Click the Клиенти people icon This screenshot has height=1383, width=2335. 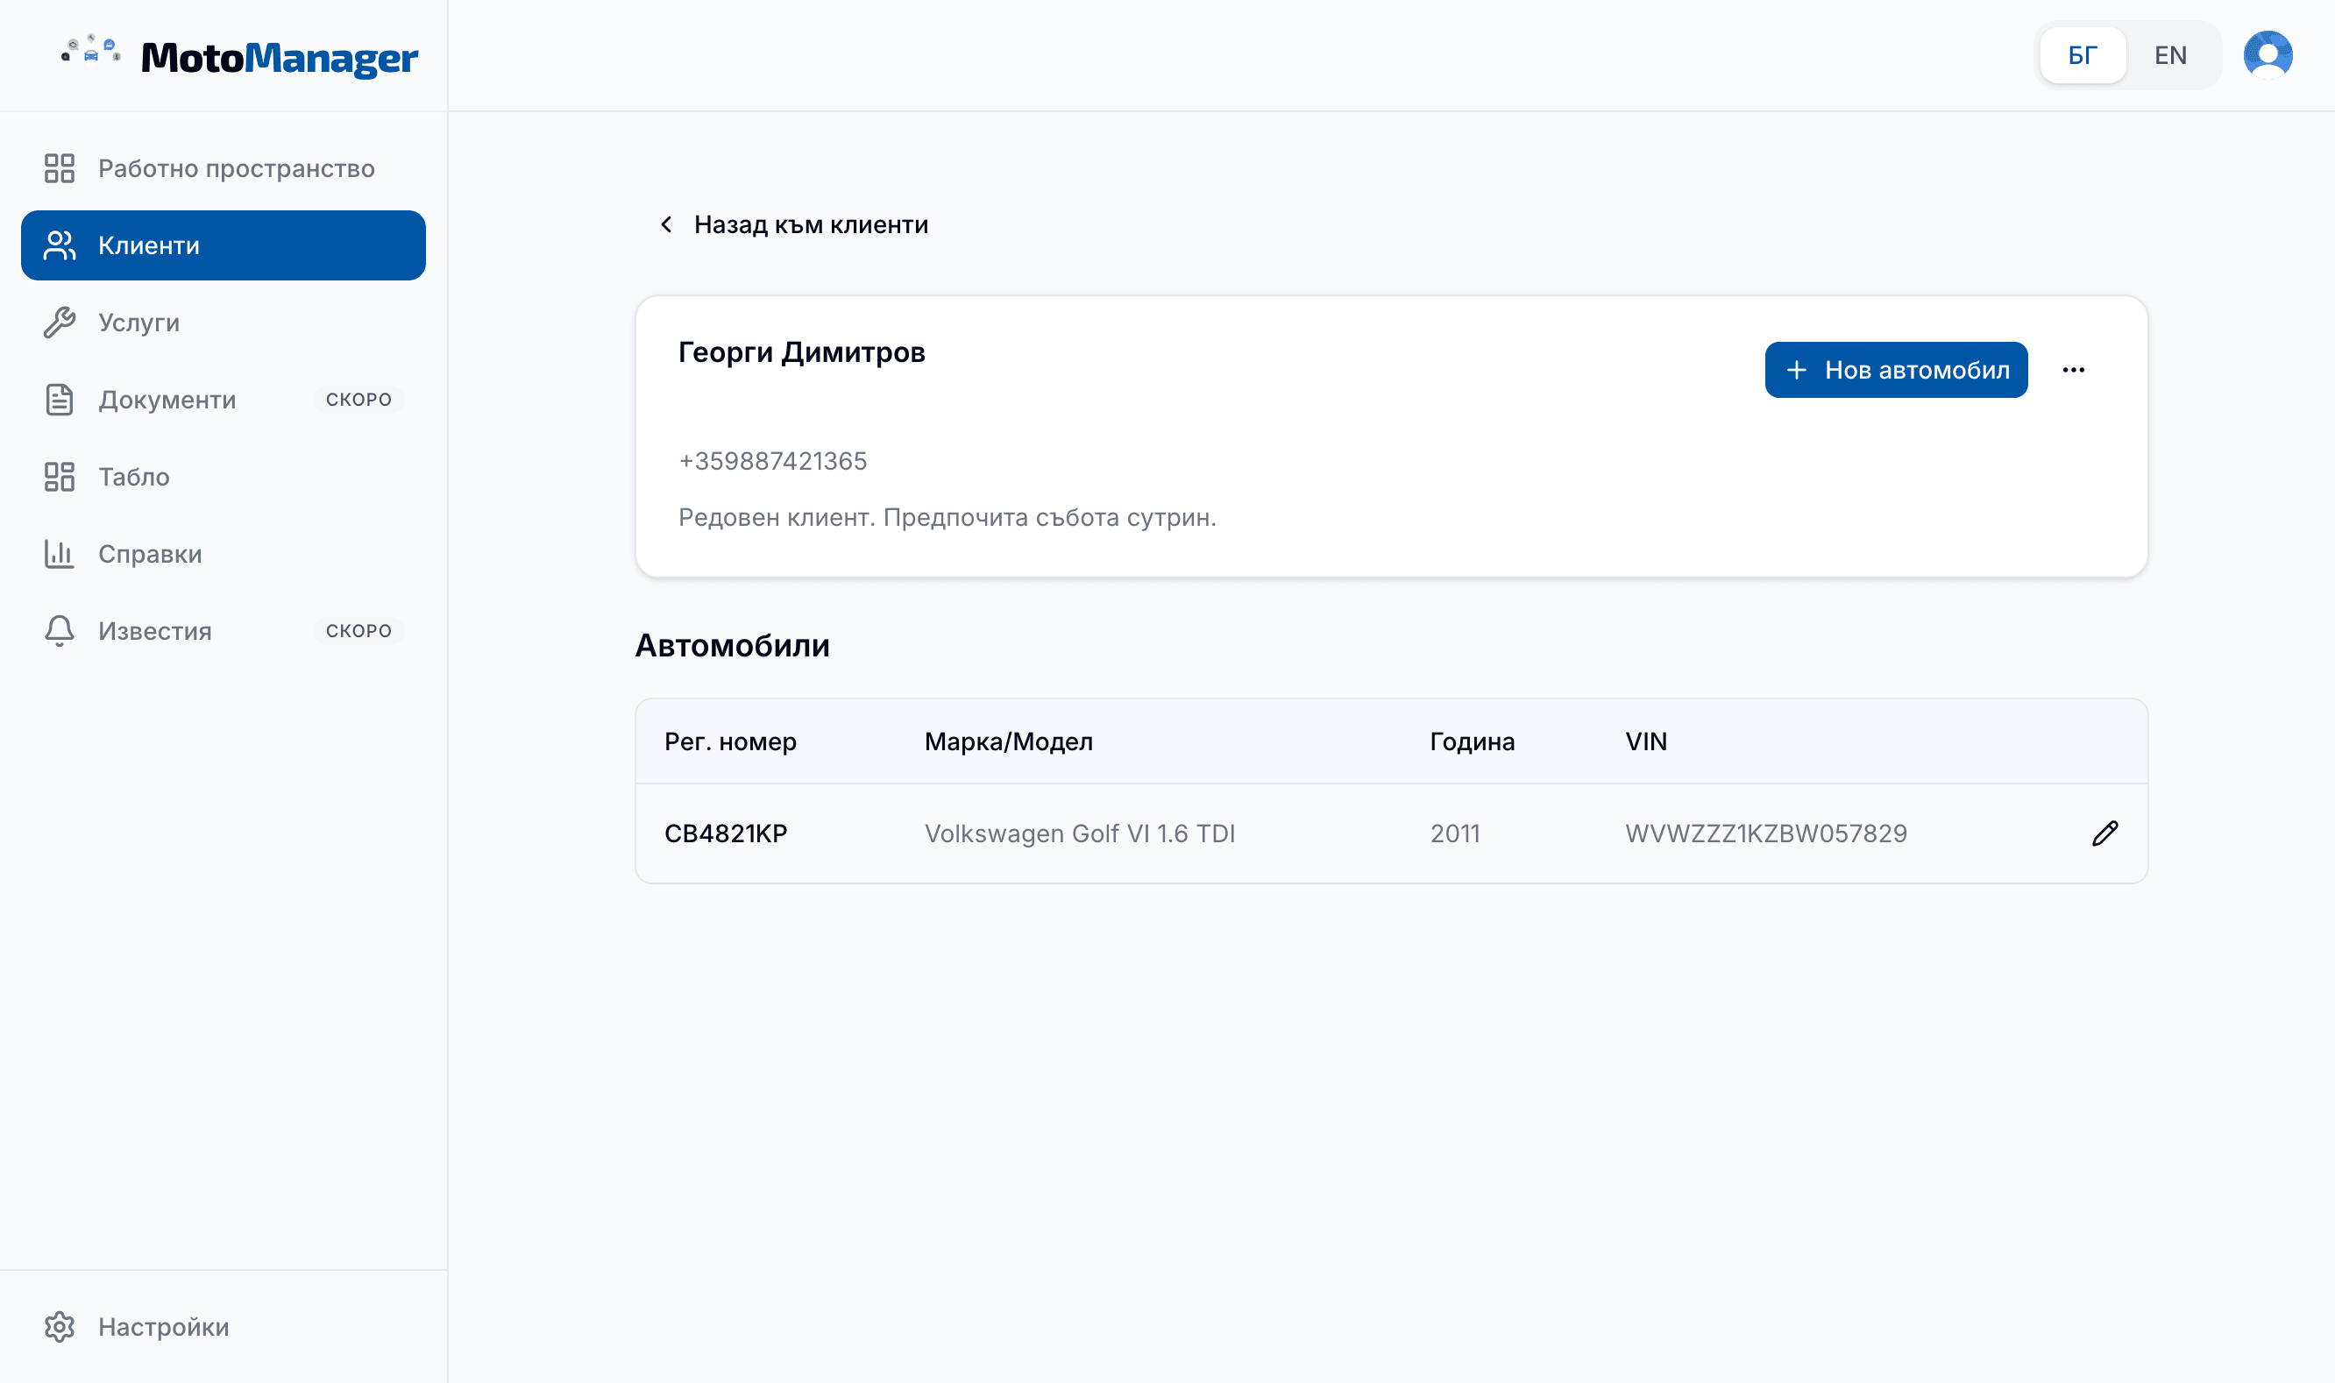pos(60,245)
